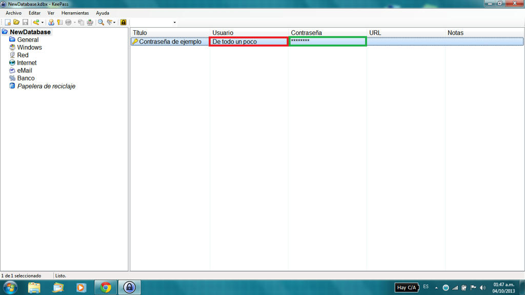Open the Add Entry dropdown arrow
This screenshot has height=295, width=525.
tap(42, 23)
